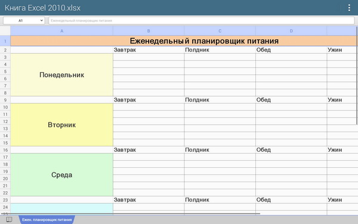Select column D header
The image size is (358, 224).
pyautogui.click(x=291, y=31)
